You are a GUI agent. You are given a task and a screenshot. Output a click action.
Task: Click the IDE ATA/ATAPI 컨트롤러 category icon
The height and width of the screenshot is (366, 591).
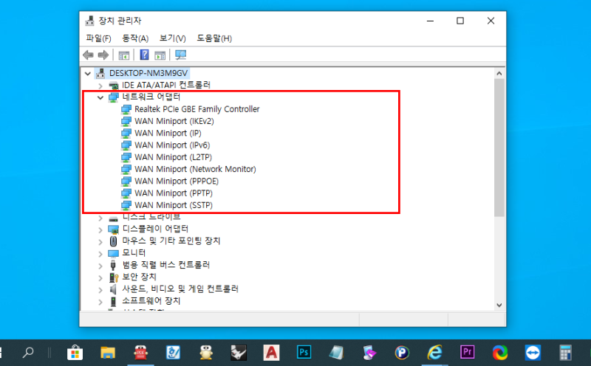(114, 86)
